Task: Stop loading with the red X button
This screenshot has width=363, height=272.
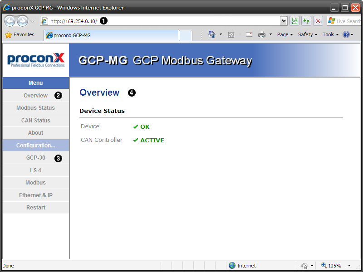Action: click(x=318, y=21)
